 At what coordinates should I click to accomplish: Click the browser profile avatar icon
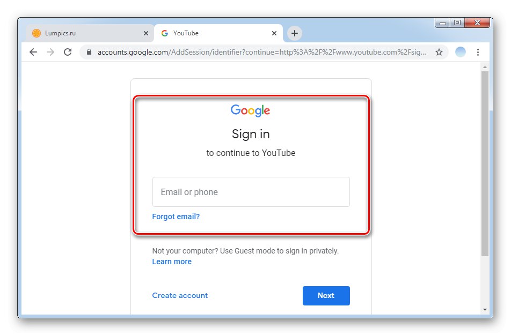[460, 52]
